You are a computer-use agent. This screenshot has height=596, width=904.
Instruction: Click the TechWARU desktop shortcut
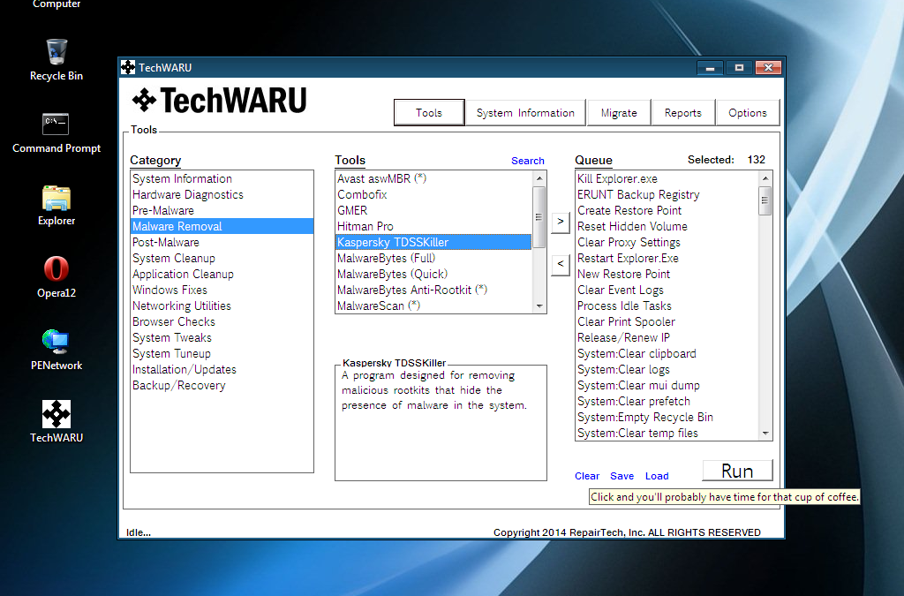(x=56, y=422)
